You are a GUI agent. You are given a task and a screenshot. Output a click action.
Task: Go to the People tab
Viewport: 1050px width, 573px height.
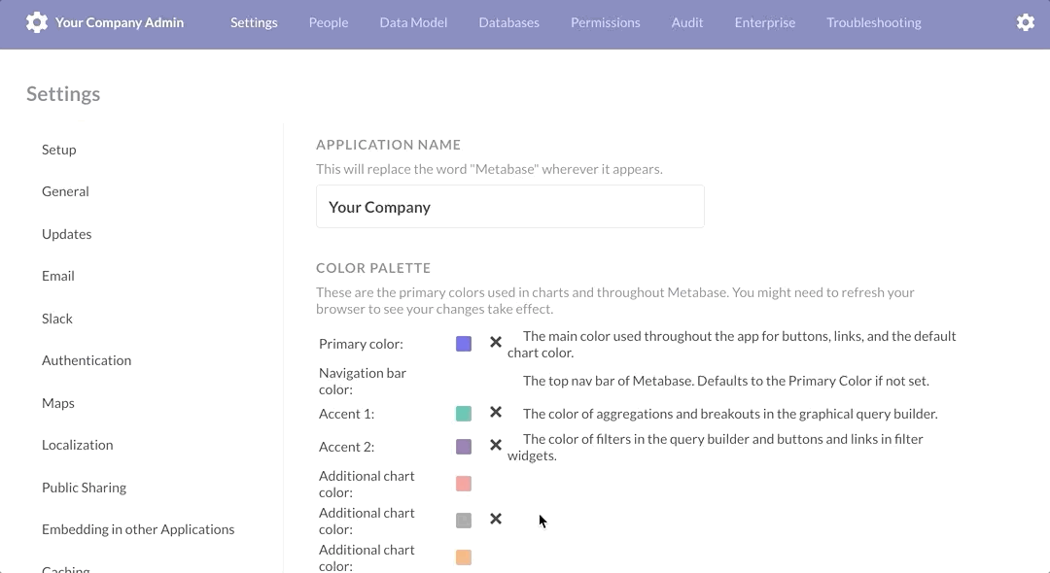(329, 22)
